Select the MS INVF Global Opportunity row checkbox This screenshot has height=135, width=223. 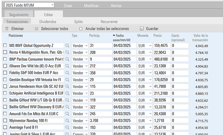[x=5, y=45]
